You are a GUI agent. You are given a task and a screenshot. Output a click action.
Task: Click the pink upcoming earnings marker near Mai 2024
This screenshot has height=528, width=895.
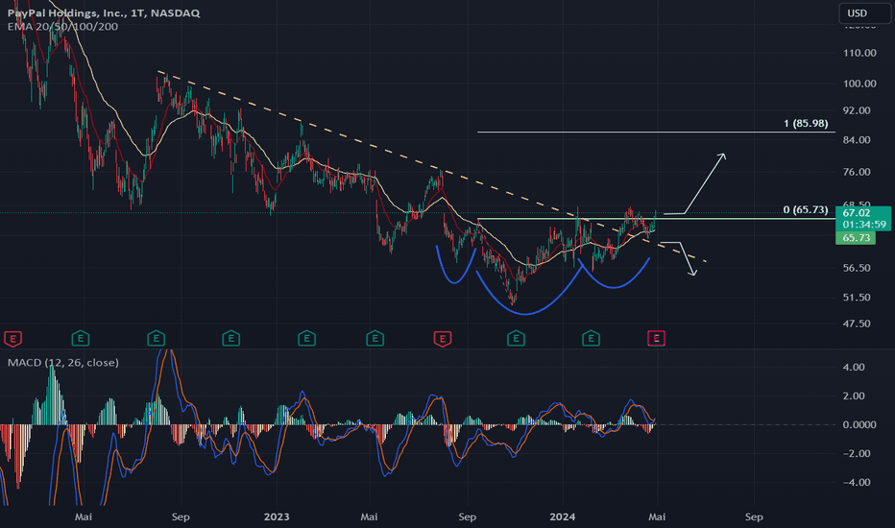(657, 339)
